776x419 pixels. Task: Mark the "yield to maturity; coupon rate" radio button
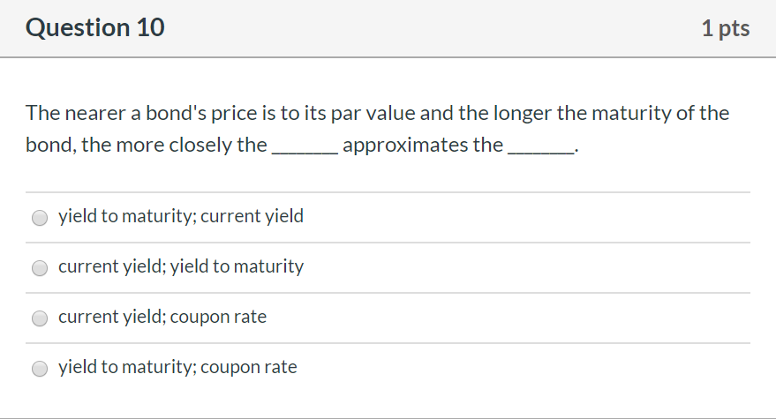[40, 369]
